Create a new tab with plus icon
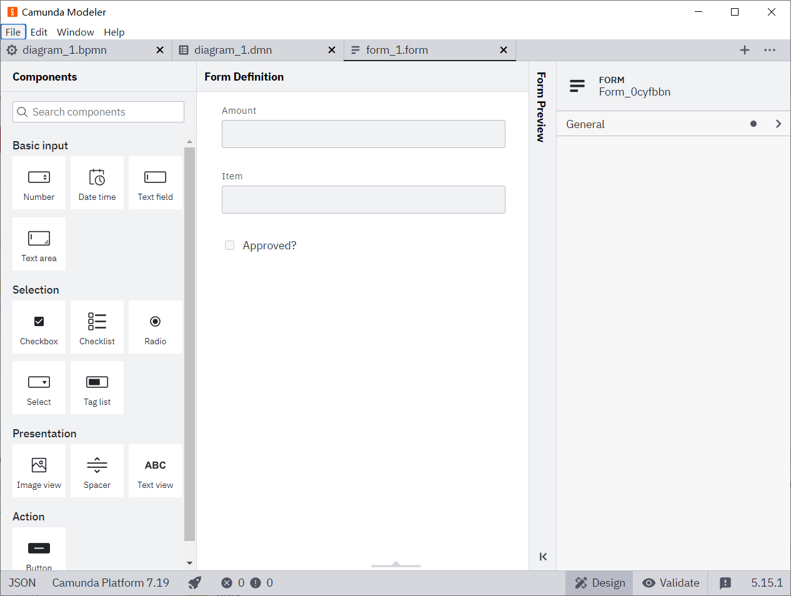Screen dimensions: 791x596 pyautogui.click(x=745, y=50)
